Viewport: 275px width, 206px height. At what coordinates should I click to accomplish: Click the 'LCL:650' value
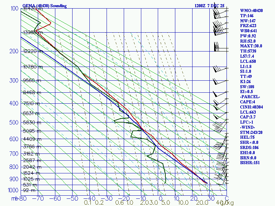coord(248,61)
